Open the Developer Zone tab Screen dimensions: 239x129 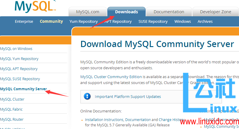pos(216,12)
